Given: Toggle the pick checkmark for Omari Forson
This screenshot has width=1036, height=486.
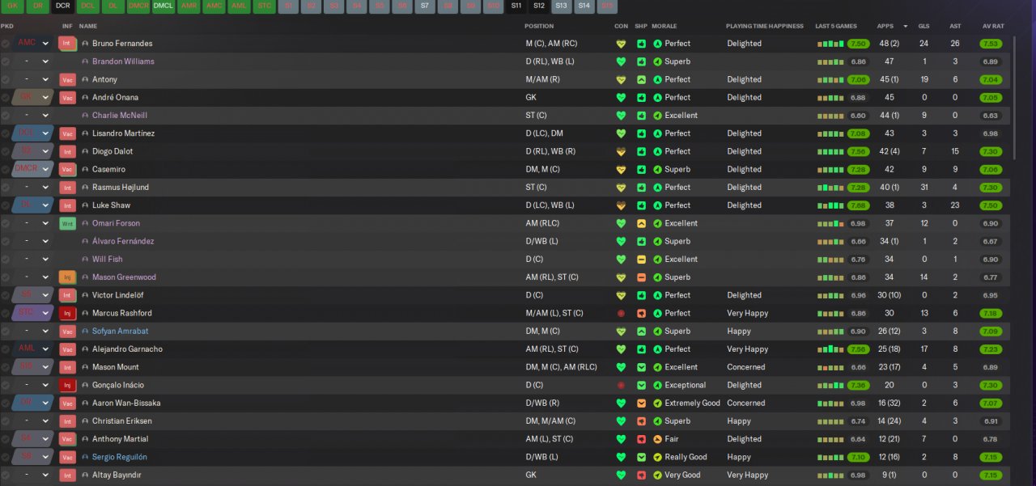Looking at the screenshot, I should pyautogui.click(x=6, y=223).
